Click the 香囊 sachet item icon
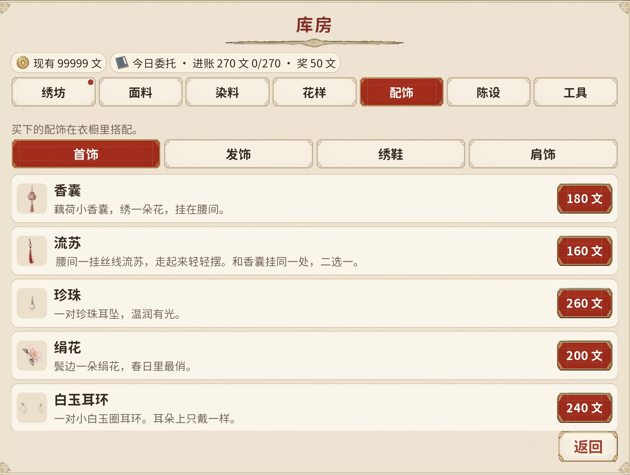 32,199
